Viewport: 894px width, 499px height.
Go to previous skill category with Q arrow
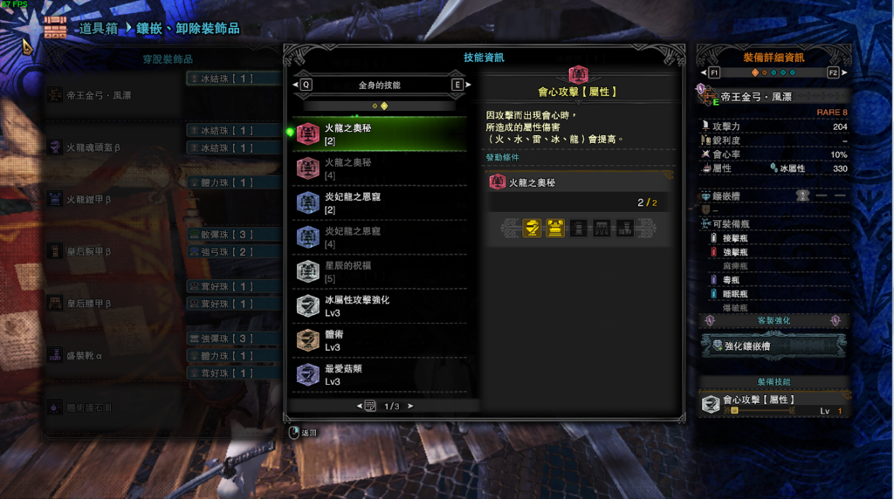(x=302, y=85)
